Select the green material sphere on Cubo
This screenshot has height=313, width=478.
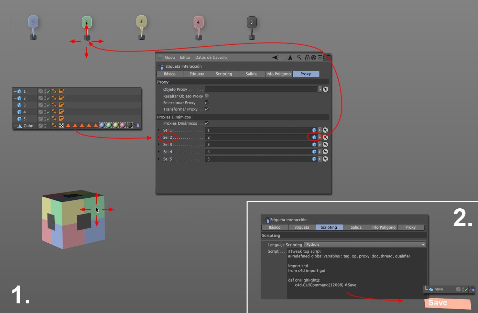click(109, 126)
